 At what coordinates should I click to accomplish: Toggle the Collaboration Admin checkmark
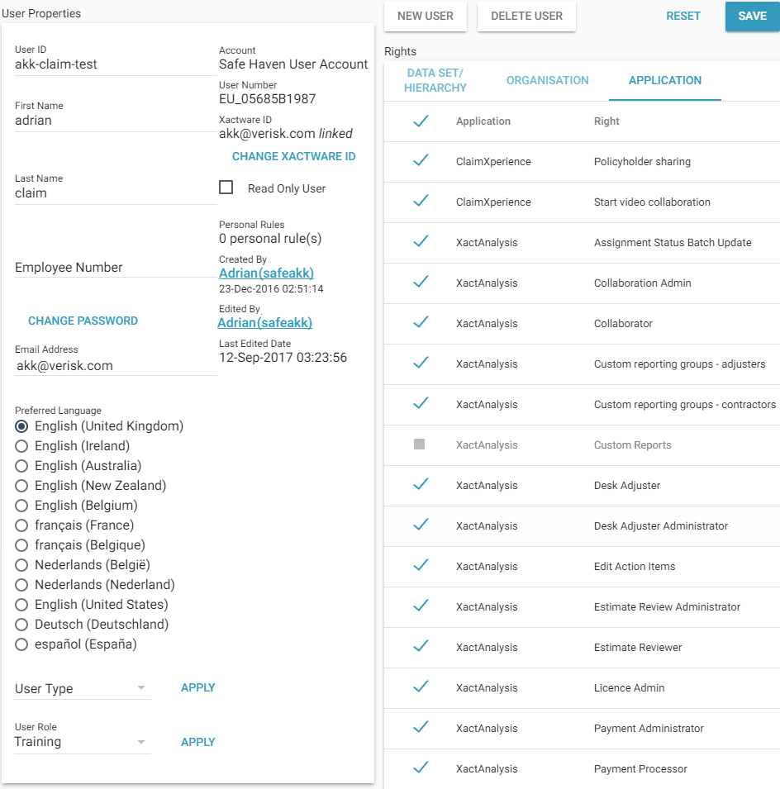pos(421,283)
